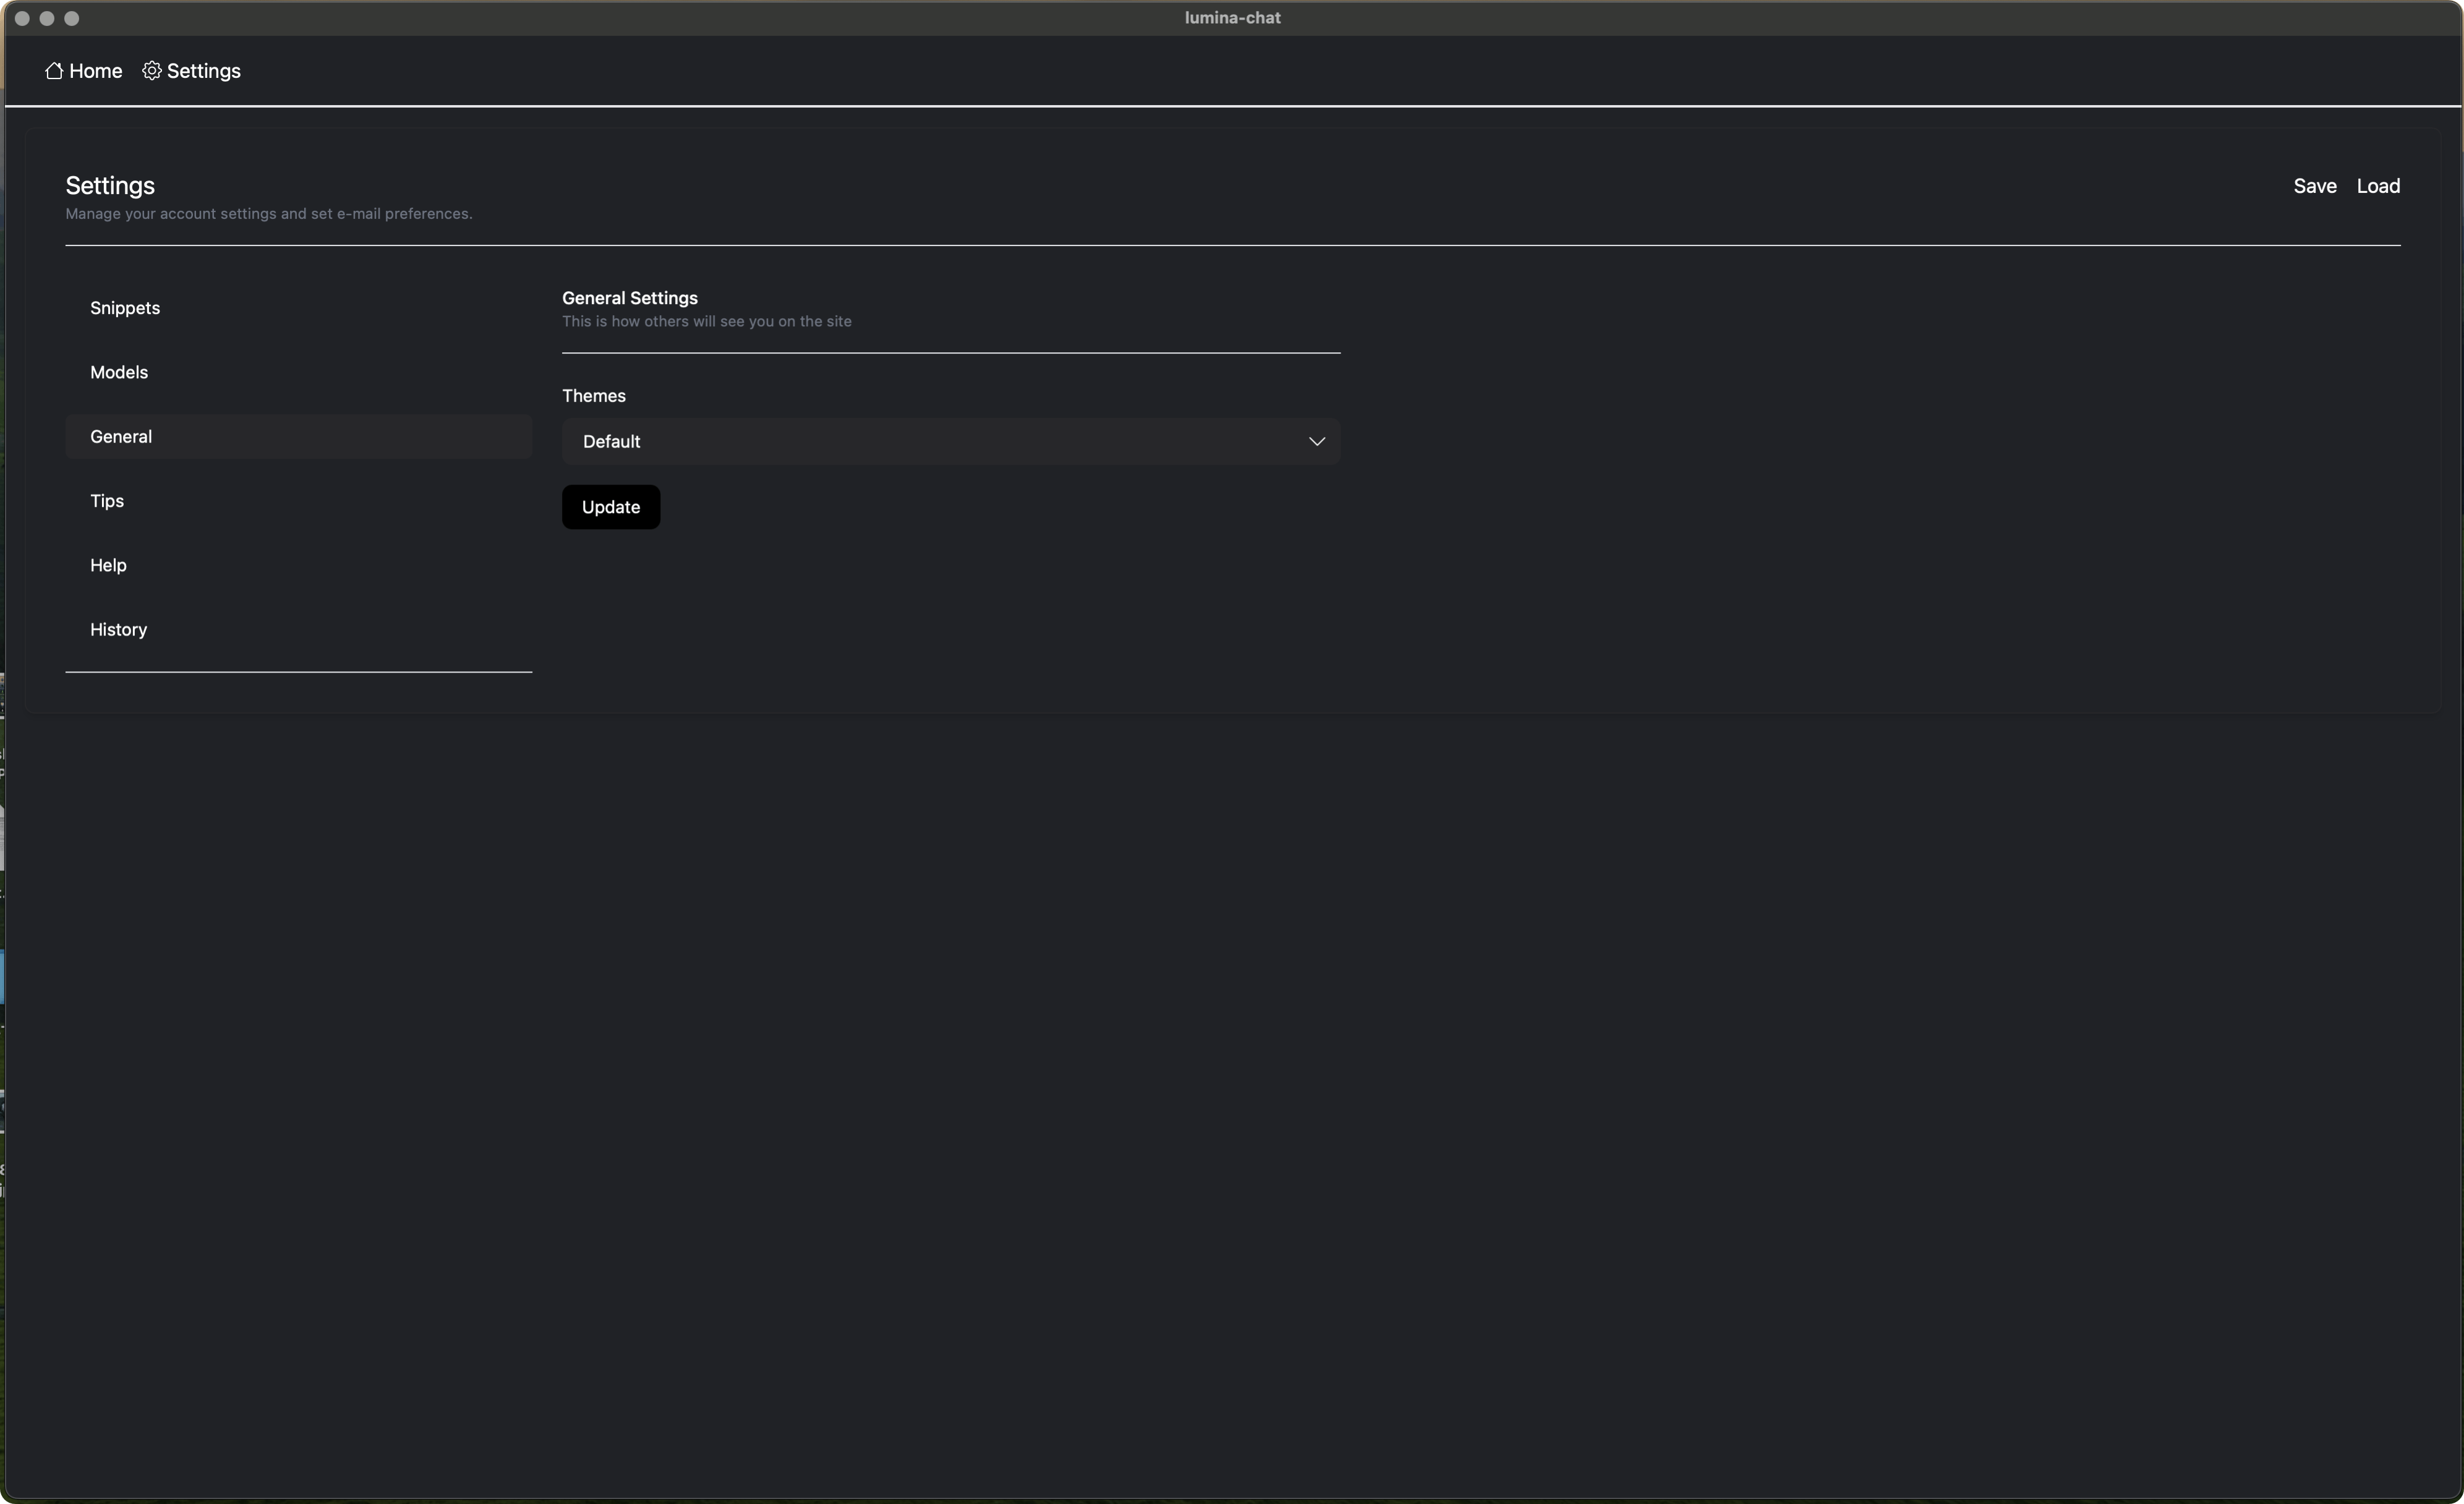
Task: Open the Themes dropdown showing Default
Action: (x=950, y=441)
